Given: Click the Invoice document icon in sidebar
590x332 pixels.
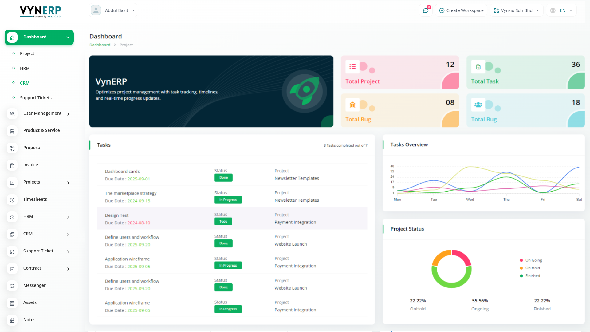Looking at the screenshot, I should (x=12, y=165).
